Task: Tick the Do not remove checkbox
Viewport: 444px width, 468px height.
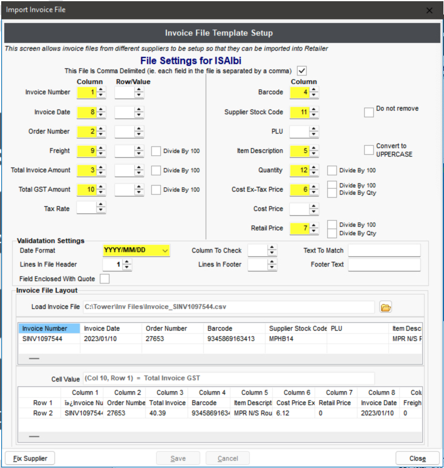Action: pyautogui.click(x=369, y=112)
